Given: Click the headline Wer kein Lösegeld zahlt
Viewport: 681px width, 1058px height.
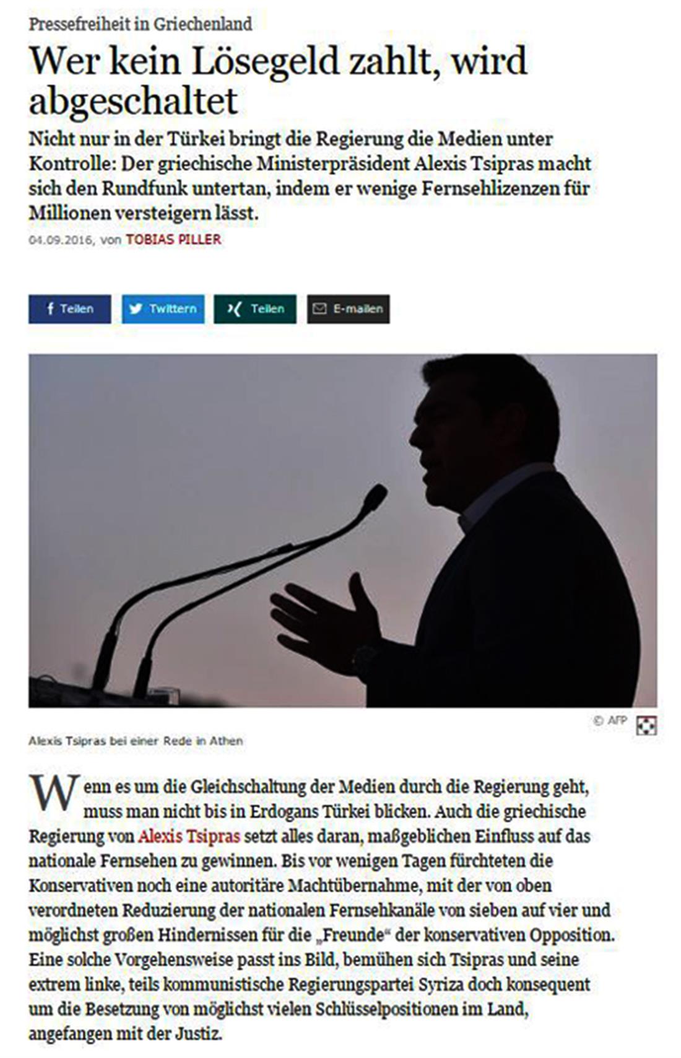Looking at the screenshot, I should pyautogui.click(x=278, y=81).
